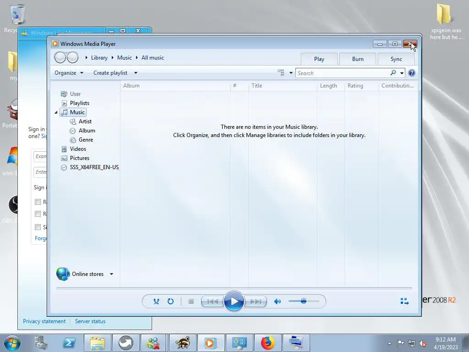Click the 'Enter' password field in Messenger window
The height and width of the screenshot is (352, 469).
point(40,172)
